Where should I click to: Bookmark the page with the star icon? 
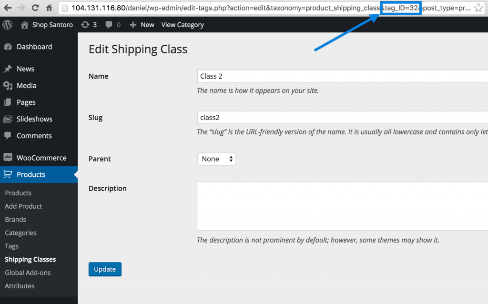tap(478, 8)
